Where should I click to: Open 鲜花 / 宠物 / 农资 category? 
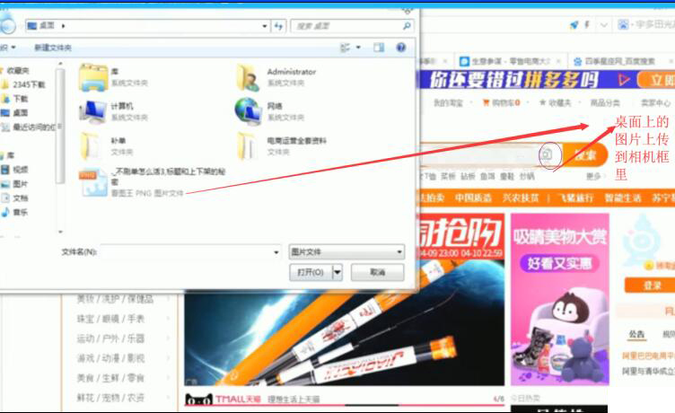110,398
